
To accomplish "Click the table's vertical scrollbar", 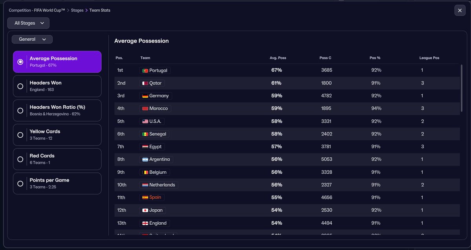I will click(462, 89).
